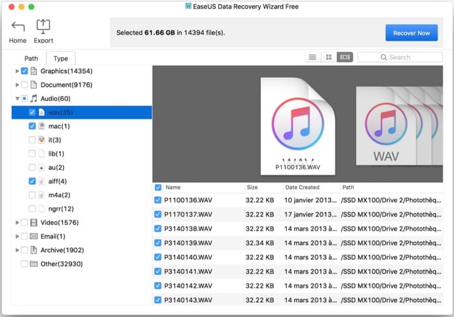Image resolution: width=454 pixels, height=317 pixels.
Task: Expand the Email category tree
Action: tap(17, 236)
